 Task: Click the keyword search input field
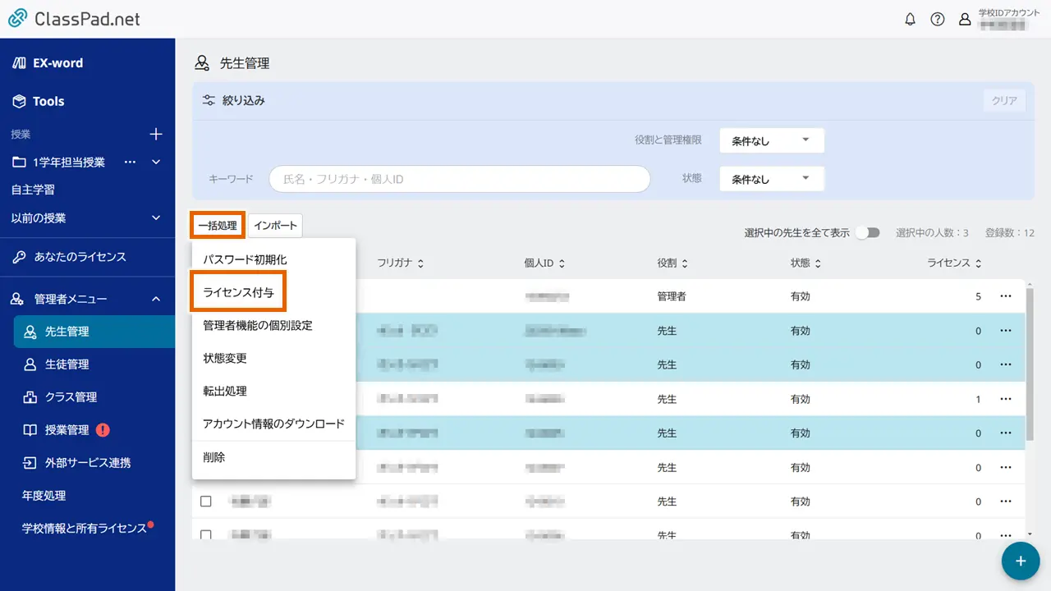pyautogui.click(x=459, y=179)
